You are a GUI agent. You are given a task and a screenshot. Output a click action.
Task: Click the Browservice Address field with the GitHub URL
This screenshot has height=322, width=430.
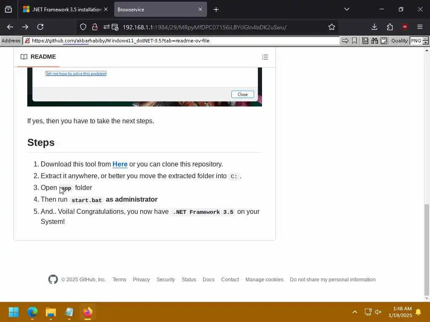click(181, 41)
